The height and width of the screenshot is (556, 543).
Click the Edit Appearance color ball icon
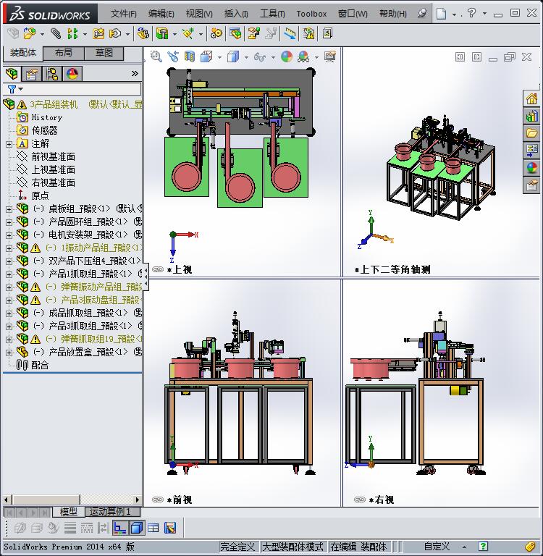(x=287, y=56)
